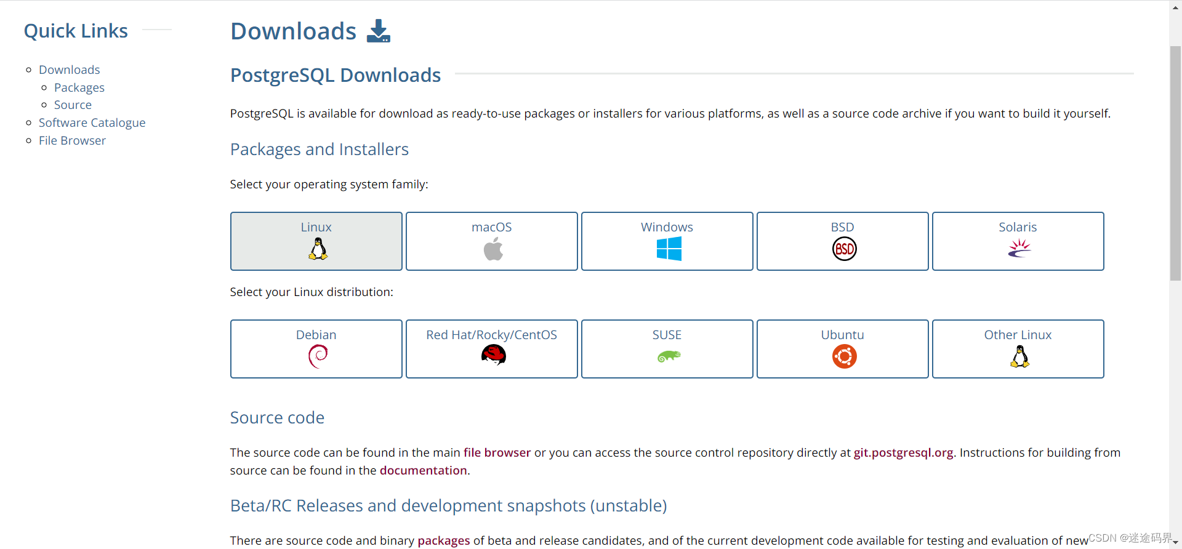Choose the macOS label button
Screen dimensions: 1182x549
[491, 227]
